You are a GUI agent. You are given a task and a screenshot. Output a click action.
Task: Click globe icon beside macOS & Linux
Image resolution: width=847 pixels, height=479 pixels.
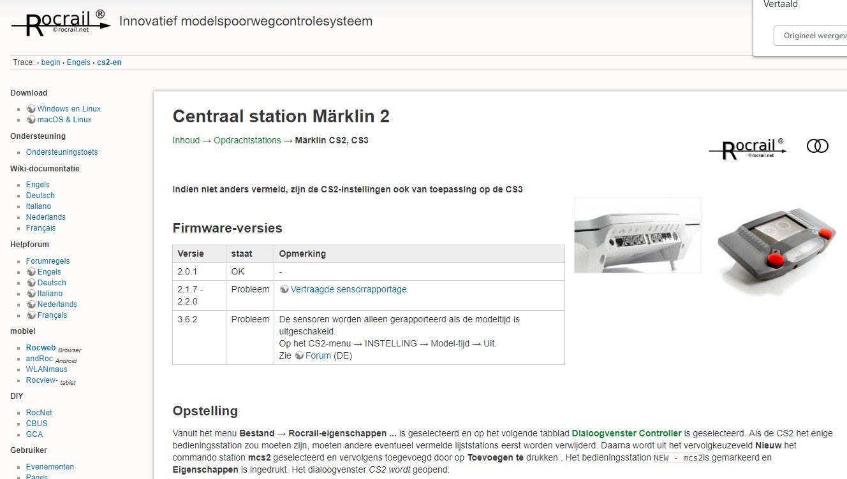pyautogui.click(x=31, y=120)
